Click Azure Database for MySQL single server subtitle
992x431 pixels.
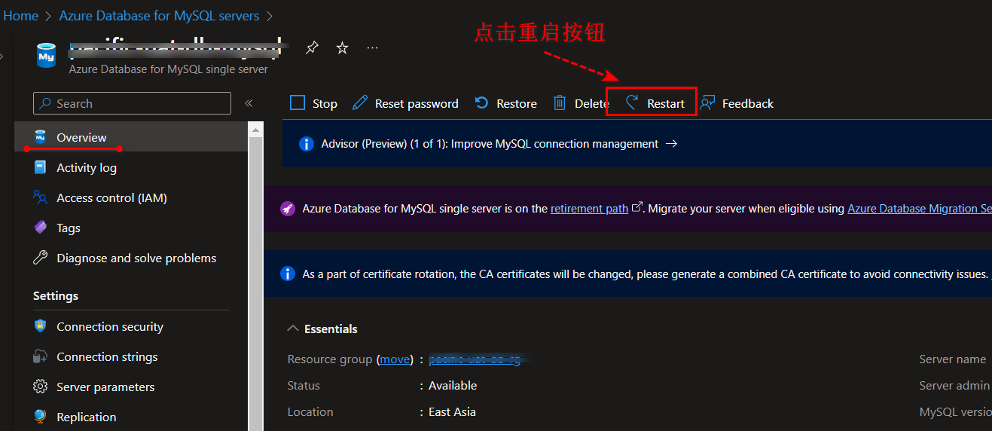point(169,69)
